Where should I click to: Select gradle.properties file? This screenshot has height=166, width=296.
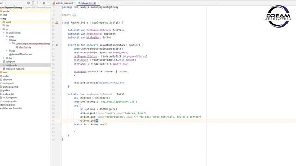tap(11, 87)
